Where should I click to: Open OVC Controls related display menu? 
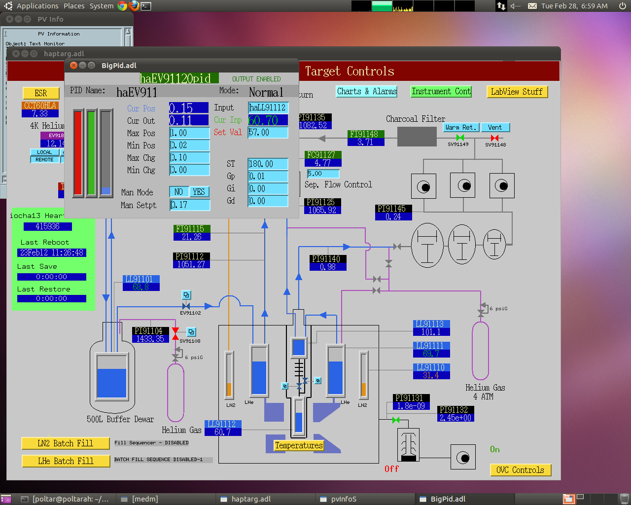[520, 470]
